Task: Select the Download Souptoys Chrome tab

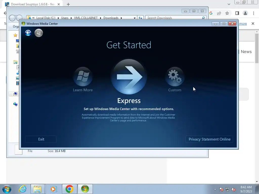Action: [33, 4]
